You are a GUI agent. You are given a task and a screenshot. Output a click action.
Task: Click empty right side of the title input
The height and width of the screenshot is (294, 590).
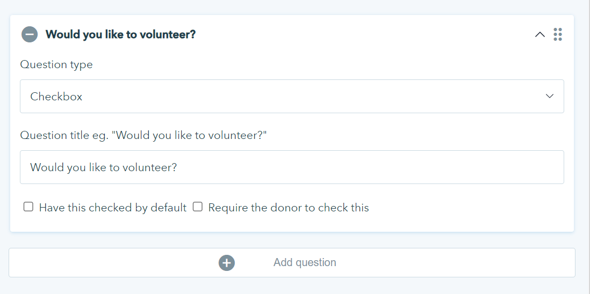(x=430, y=167)
